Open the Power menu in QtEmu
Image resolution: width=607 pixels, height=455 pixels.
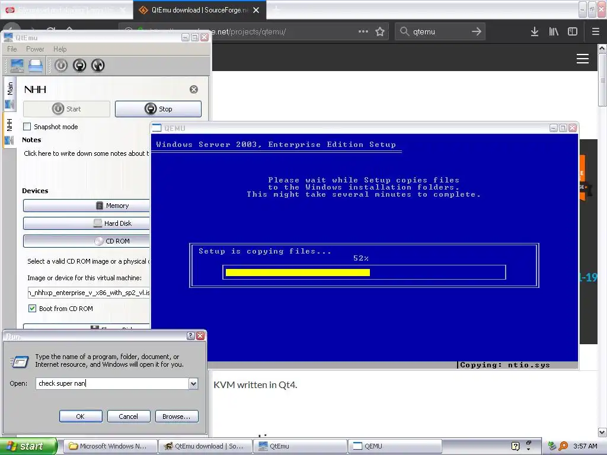tap(35, 49)
